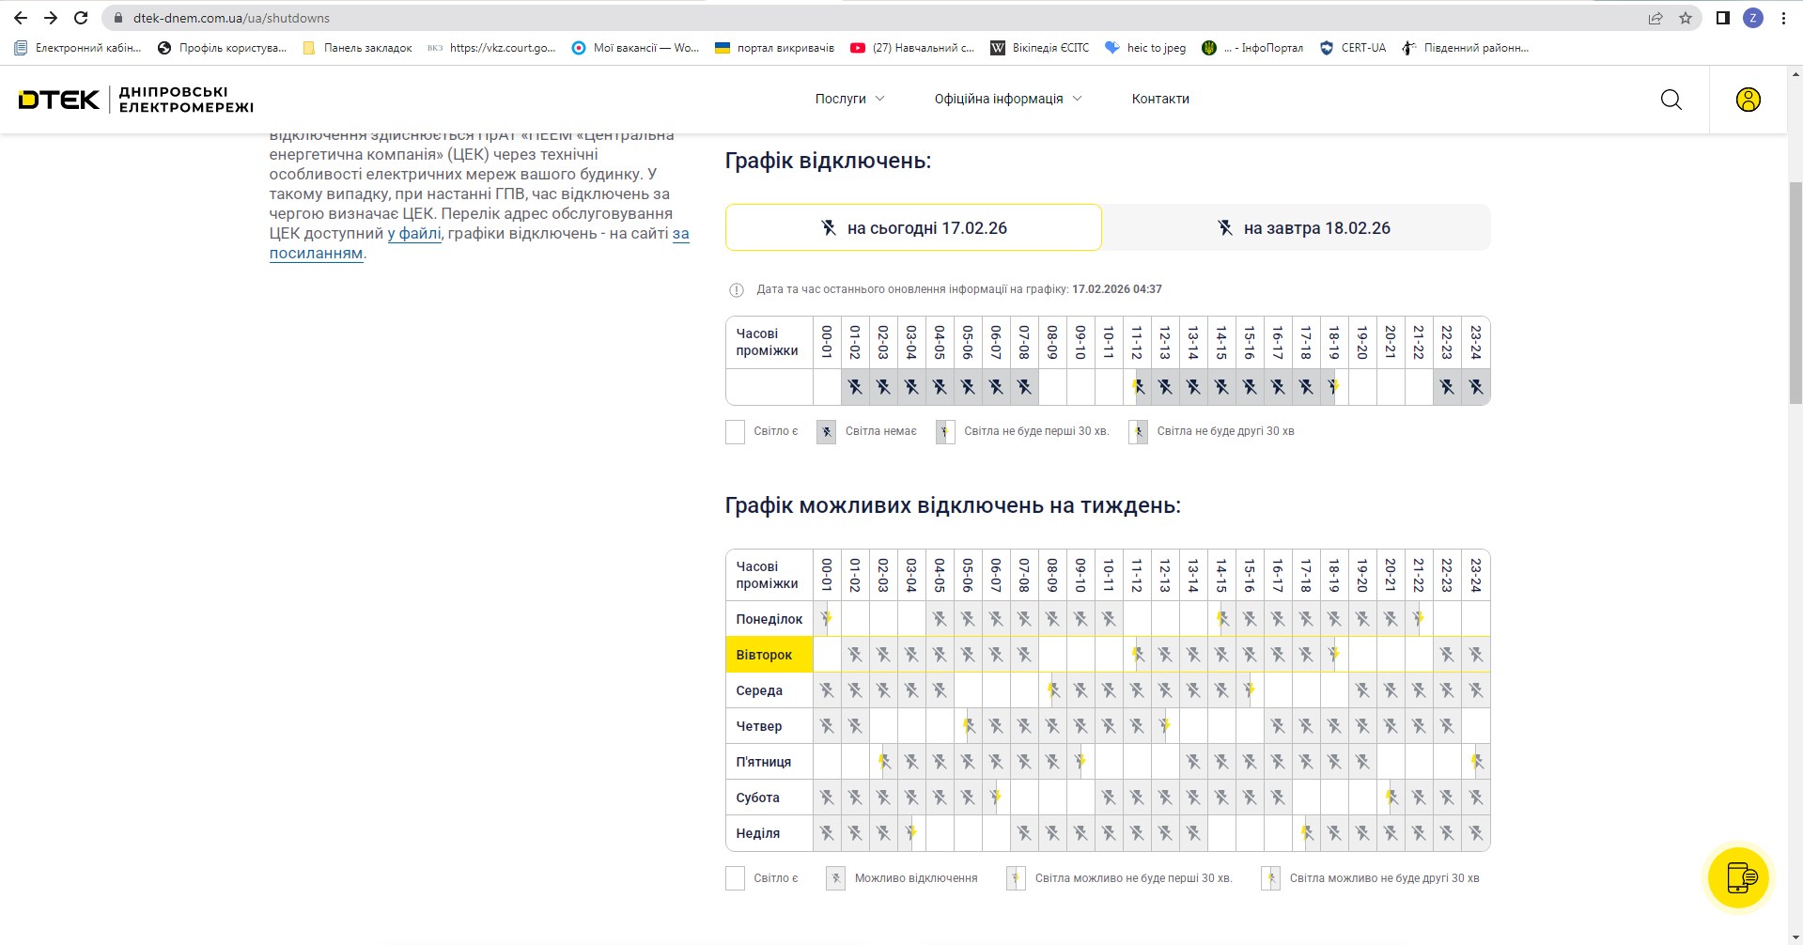Open the Chrome side panel icon
1803x945 pixels.
click(x=1722, y=18)
